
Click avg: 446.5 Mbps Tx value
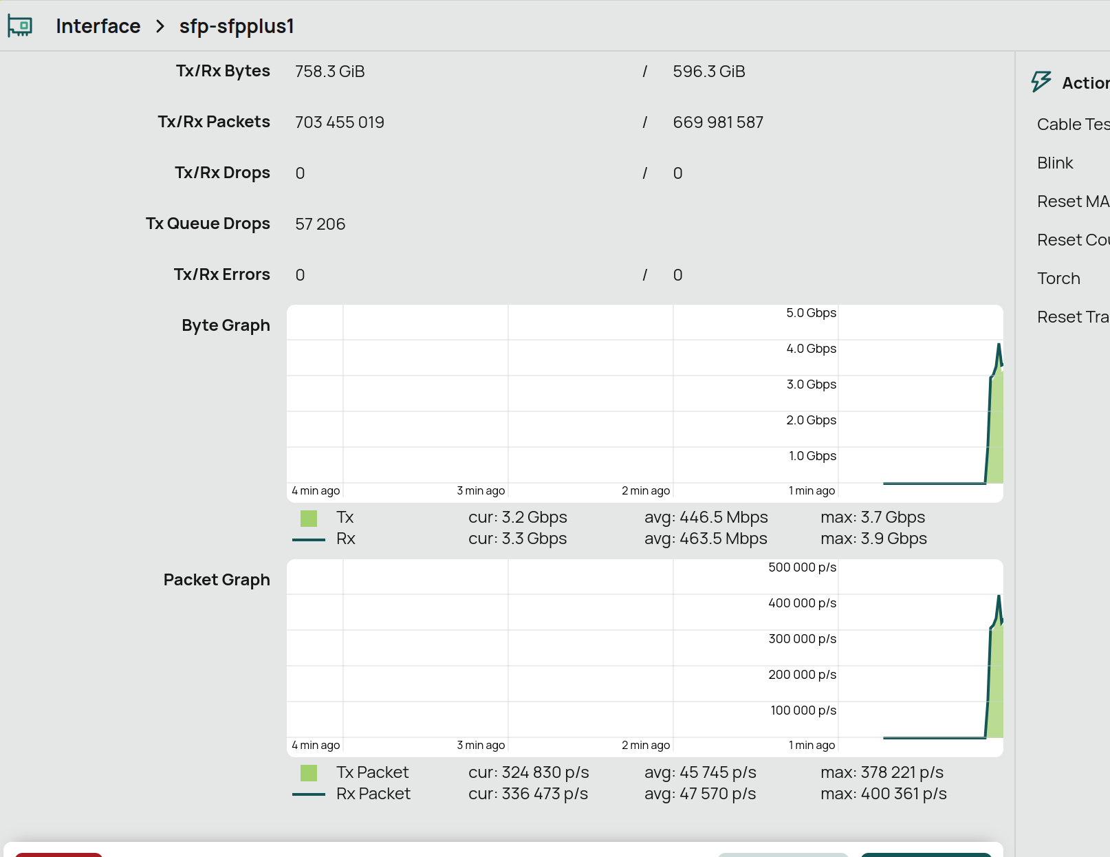[706, 517]
